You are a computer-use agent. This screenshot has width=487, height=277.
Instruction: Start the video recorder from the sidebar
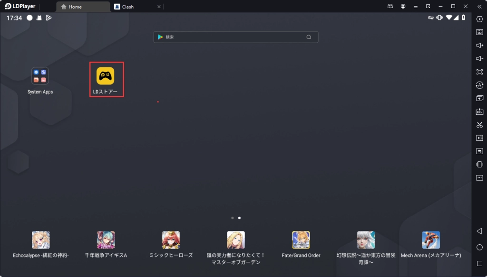479,138
